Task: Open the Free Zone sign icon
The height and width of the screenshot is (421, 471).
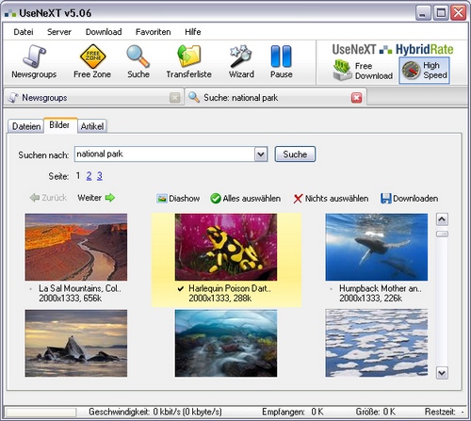Action: point(92,57)
